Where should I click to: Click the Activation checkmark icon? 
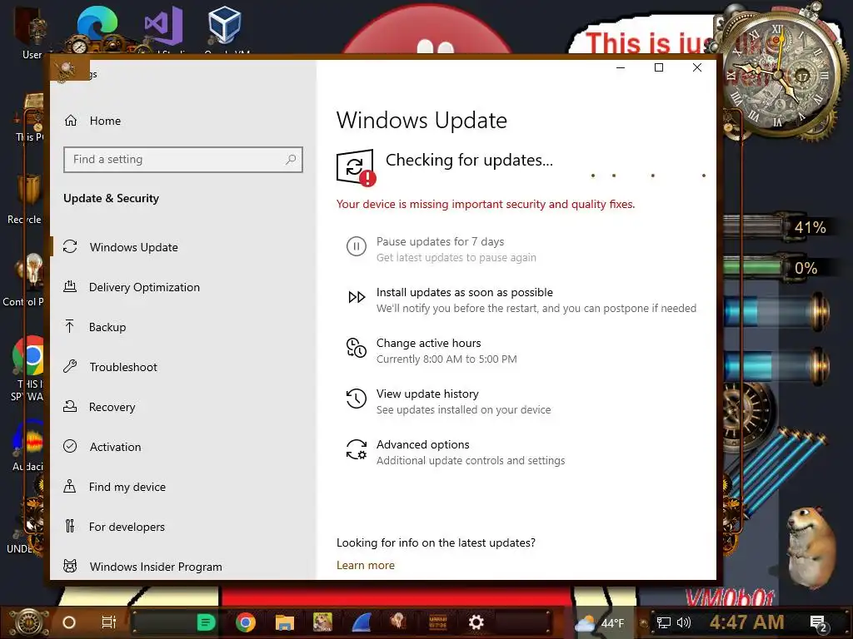pos(70,446)
